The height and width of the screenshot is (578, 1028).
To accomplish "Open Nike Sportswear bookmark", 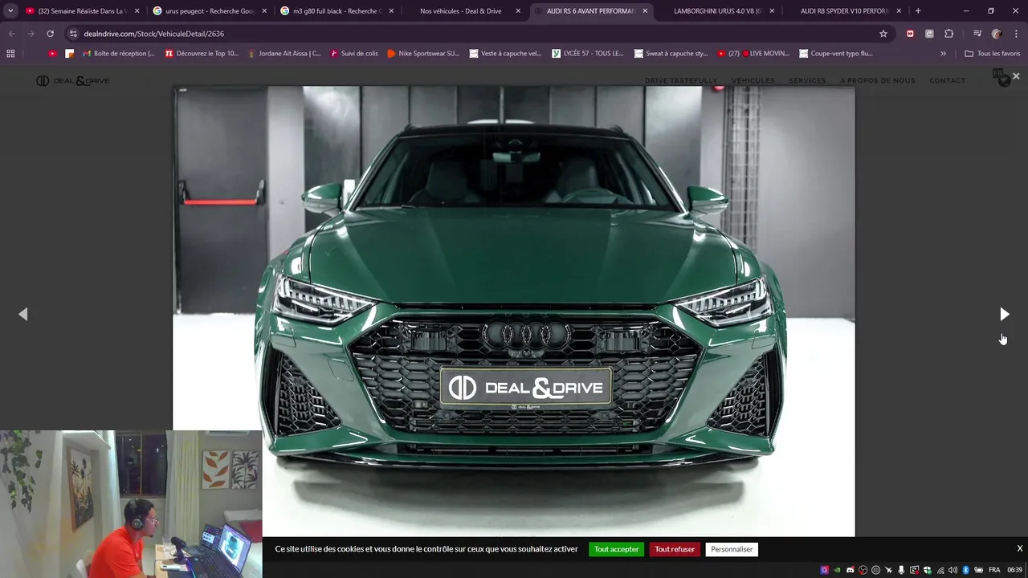I will (x=423, y=53).
